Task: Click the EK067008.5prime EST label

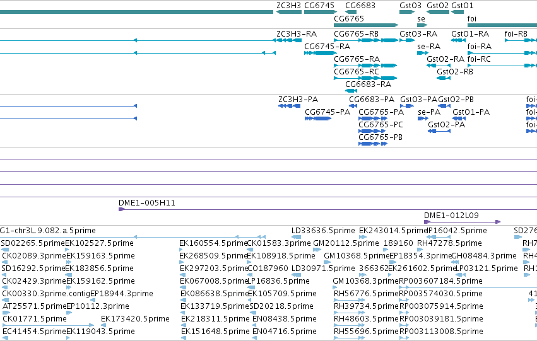Action: coord(214,281)
